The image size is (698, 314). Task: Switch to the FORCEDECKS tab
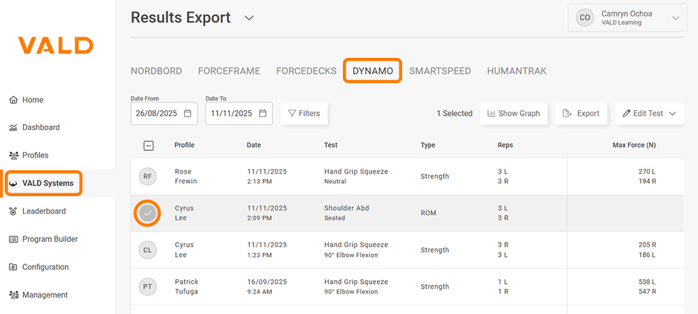tap(306, 71)
